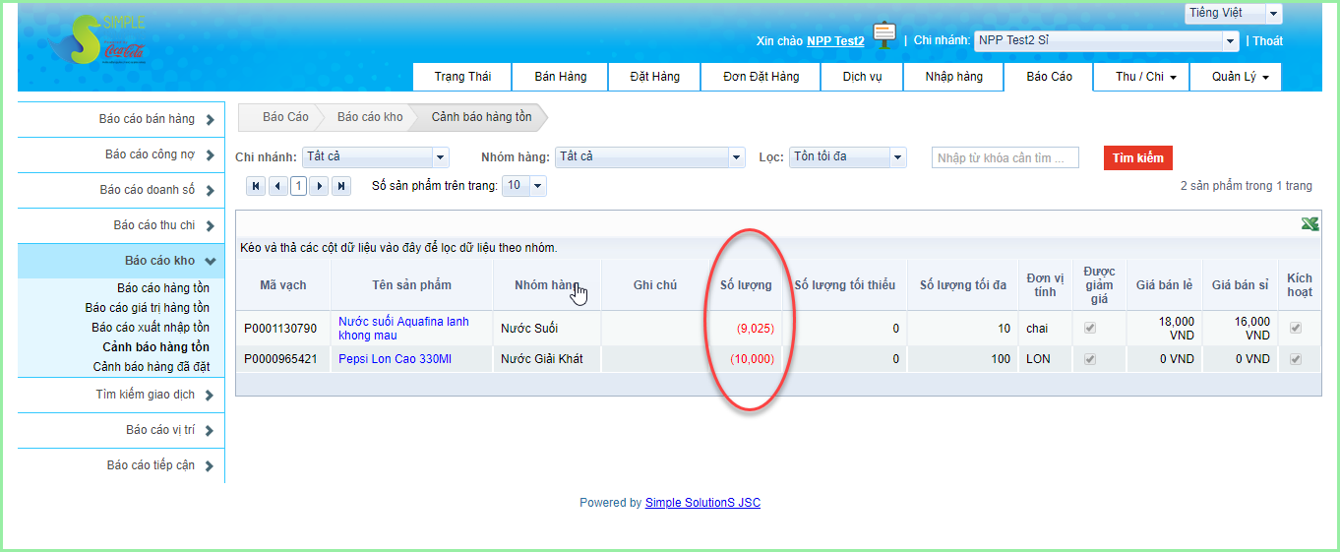The image size is (1340, 552).
Task: Click the keyword search input field
Action: (1005, 158)
